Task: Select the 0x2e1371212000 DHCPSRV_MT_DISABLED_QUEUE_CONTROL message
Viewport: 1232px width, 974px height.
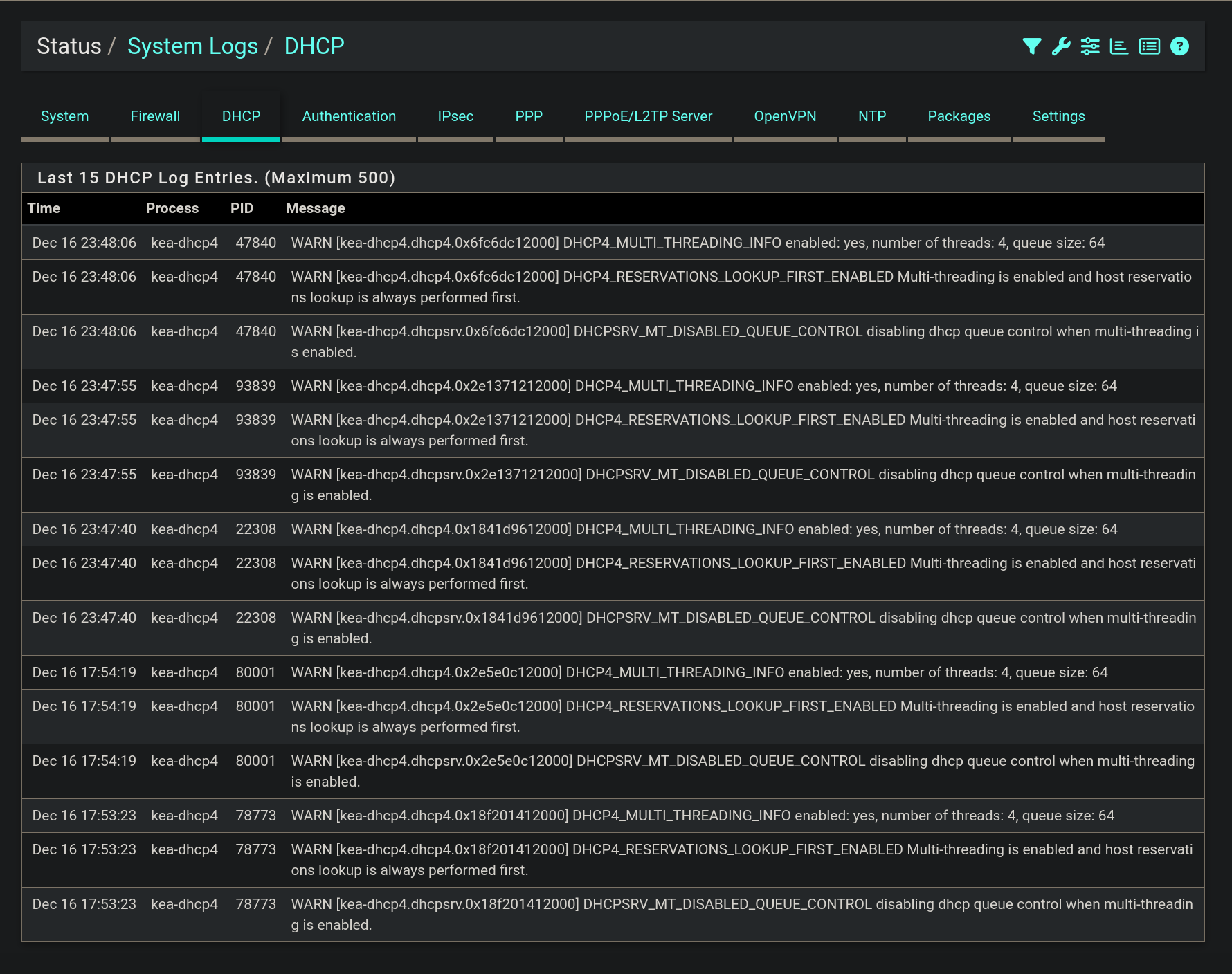Action: (743, 485)
